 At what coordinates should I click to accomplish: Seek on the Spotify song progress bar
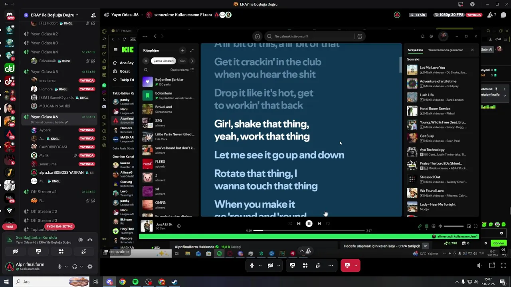pyautogui.click(x=309, y=230)
